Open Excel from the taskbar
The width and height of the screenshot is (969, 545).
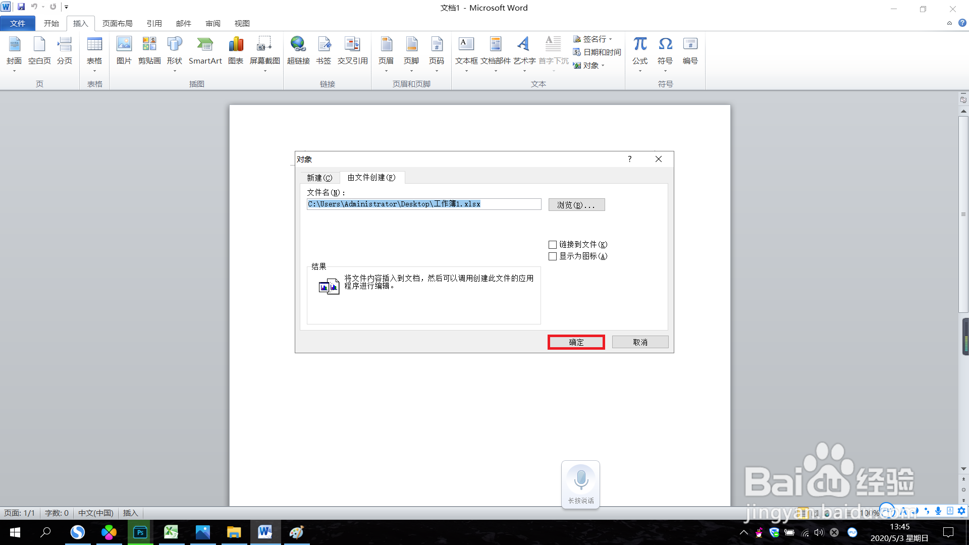(171, 532)
